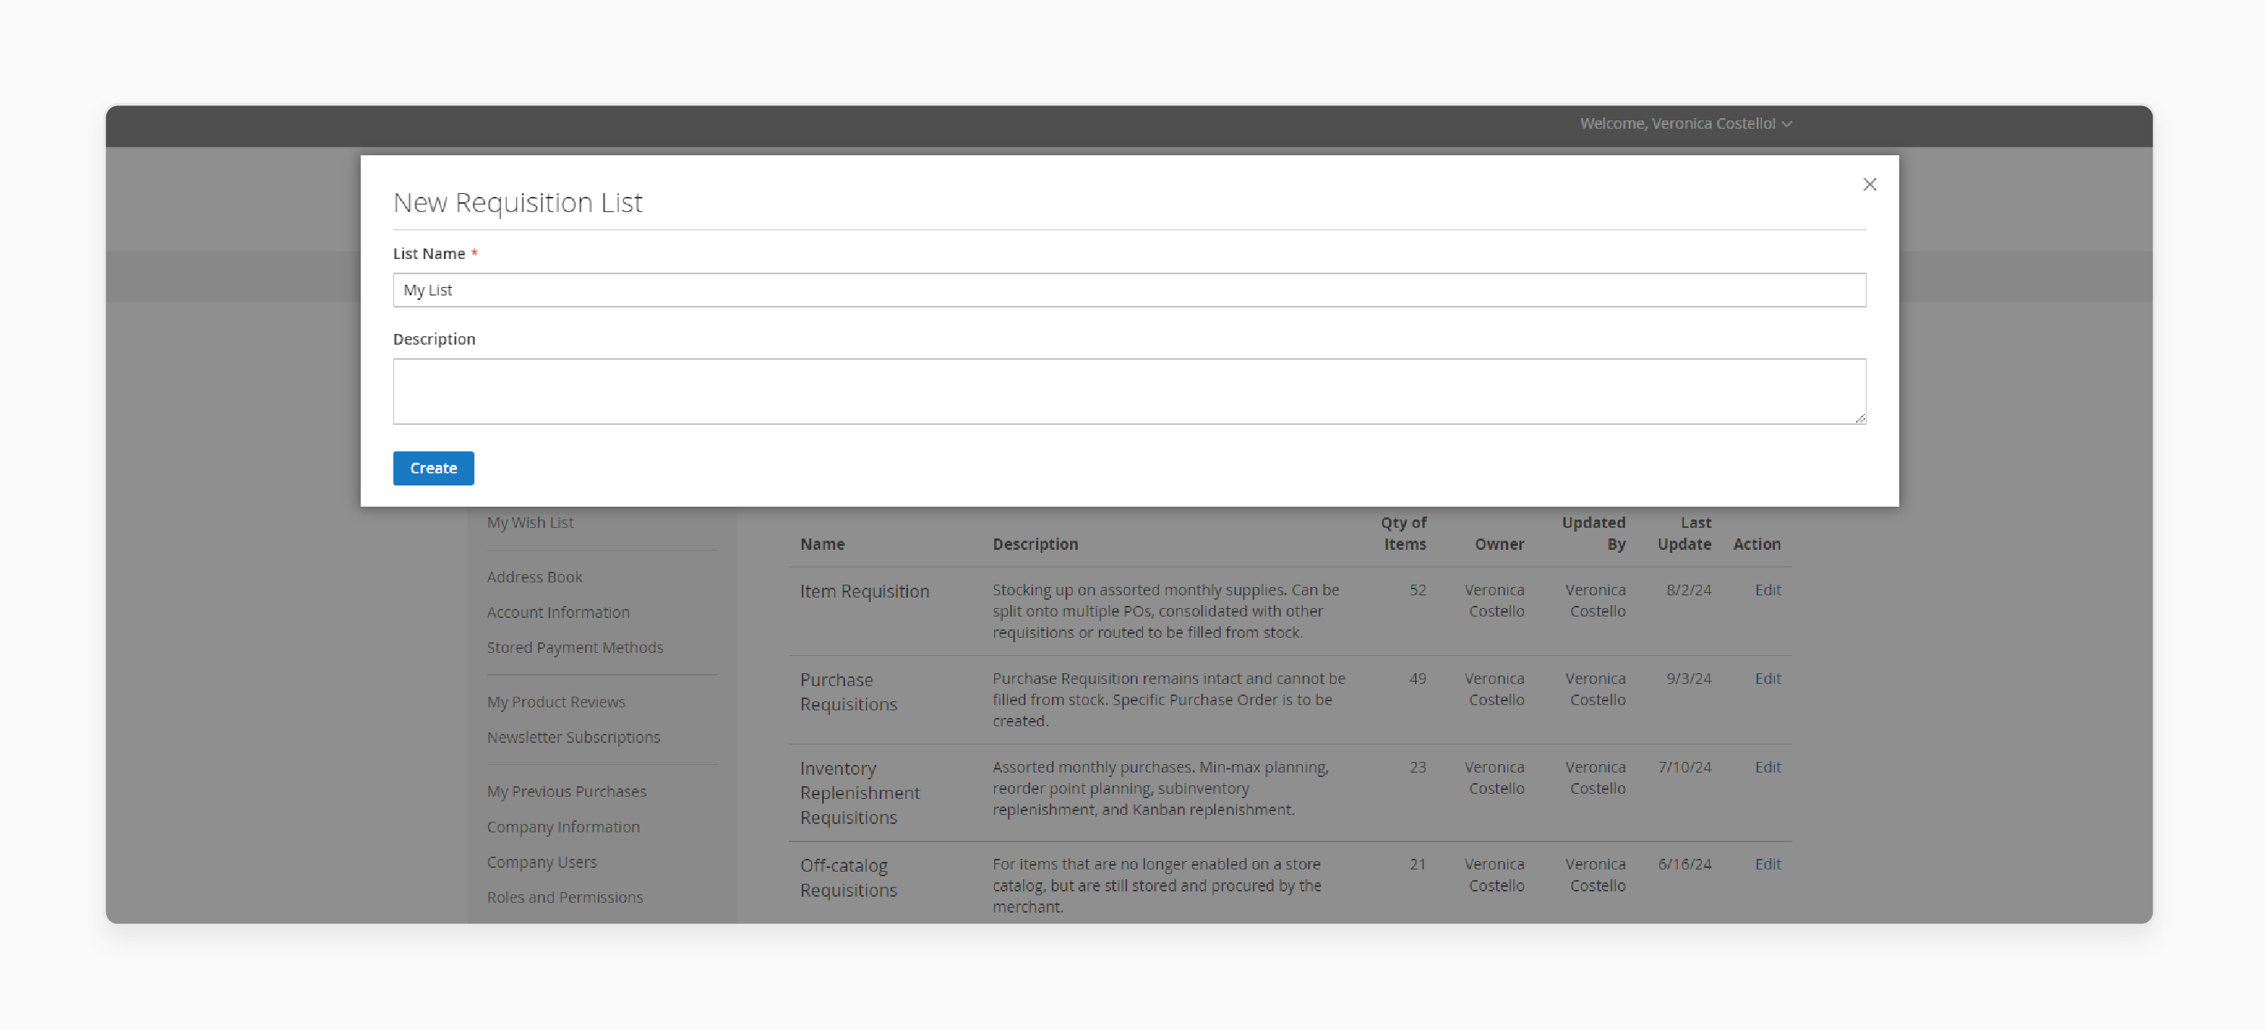This screenshot has width=2266, height=1030.
Task: Edit the Off-catalog Requisitions row
Action: tap(1767, 864)
